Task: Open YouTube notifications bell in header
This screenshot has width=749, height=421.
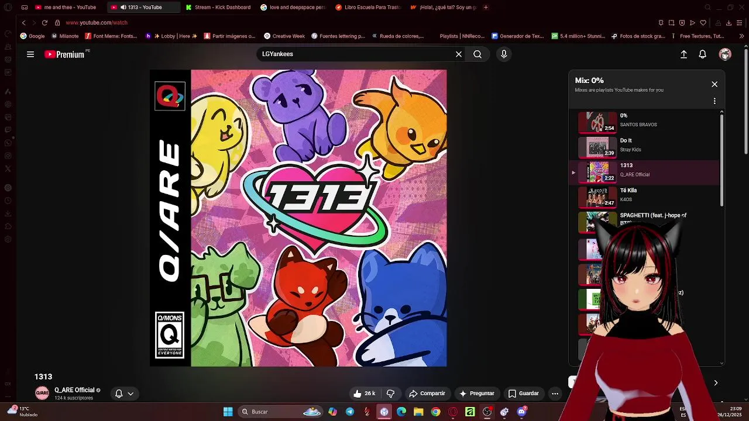Action: click(x=703, y=54)
